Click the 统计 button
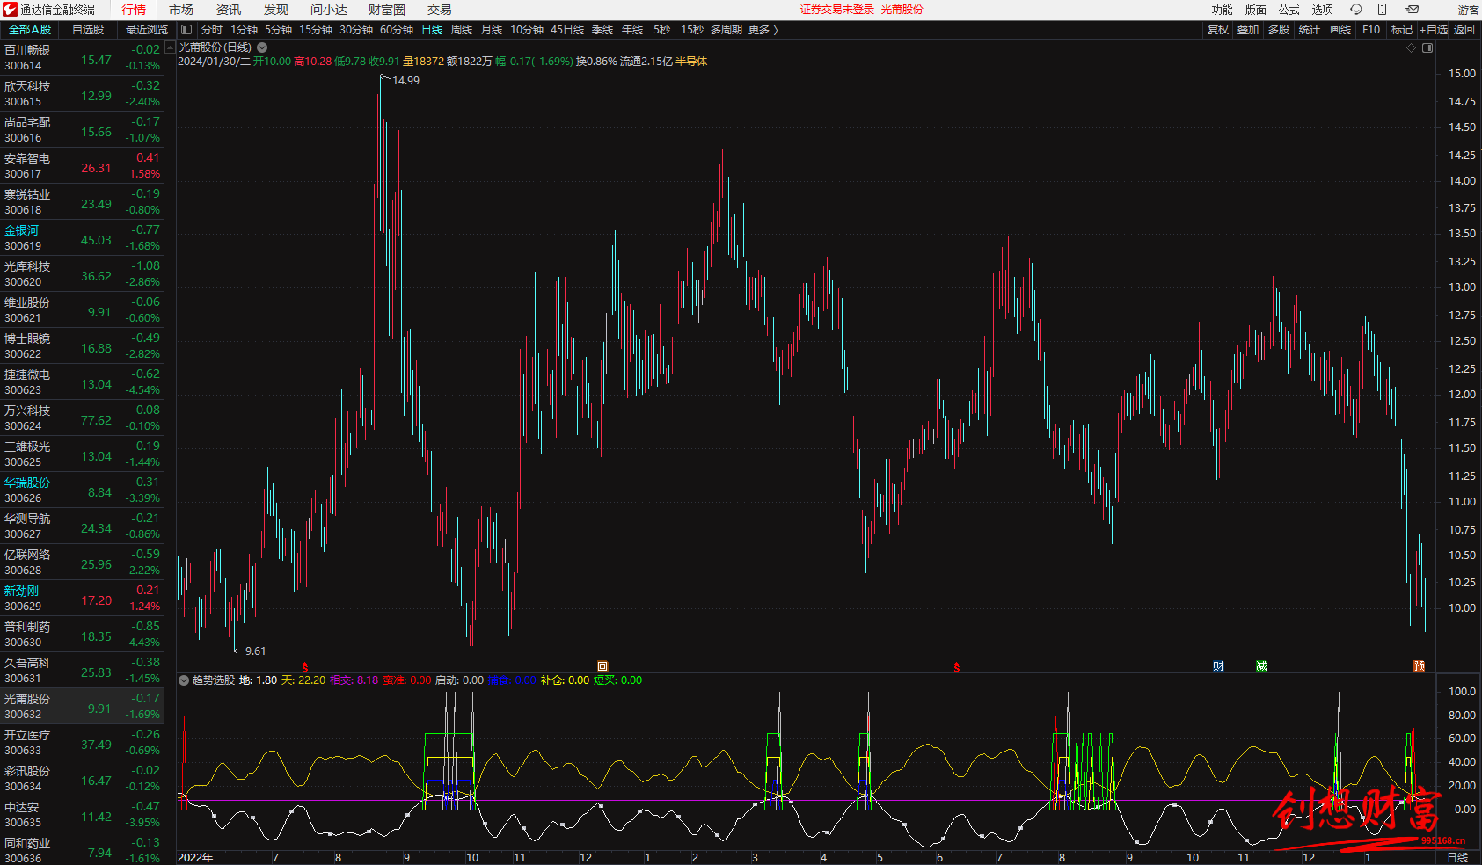The width and height of the screenshot is (1482, 865). click(x=1310, y=30)
